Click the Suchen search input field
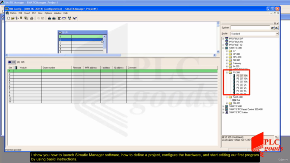Image resolution: width=290 pixels, height=163 pixels. point(250,28)
